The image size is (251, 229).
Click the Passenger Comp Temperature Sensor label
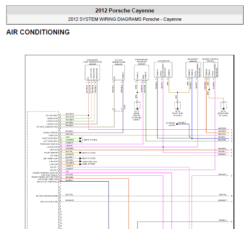coord(92,62)
